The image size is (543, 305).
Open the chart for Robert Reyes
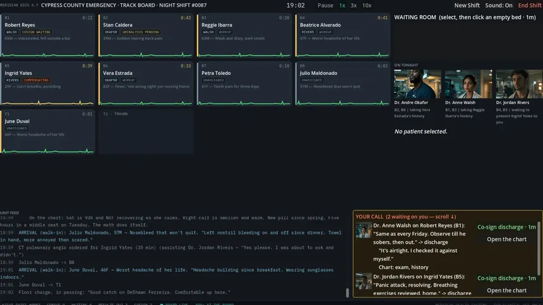[x=506, y=239]
